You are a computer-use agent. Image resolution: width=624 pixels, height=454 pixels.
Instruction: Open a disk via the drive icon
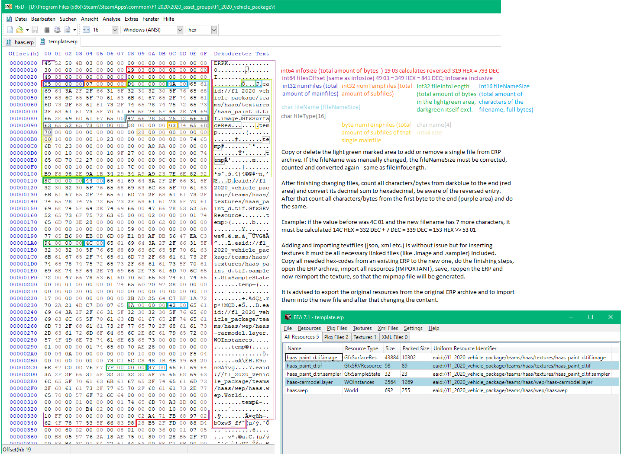[57, 30]
